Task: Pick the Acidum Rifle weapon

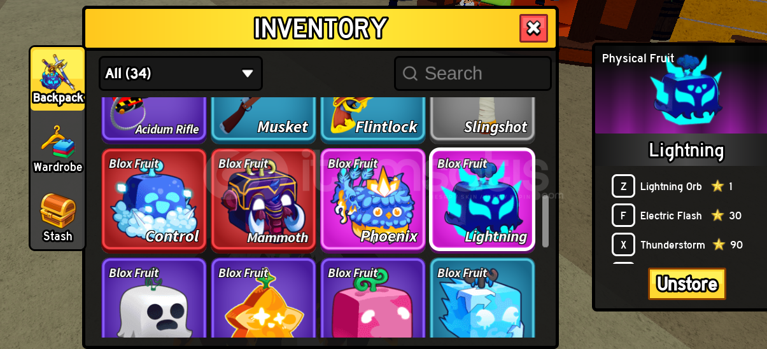Action: 154,119
